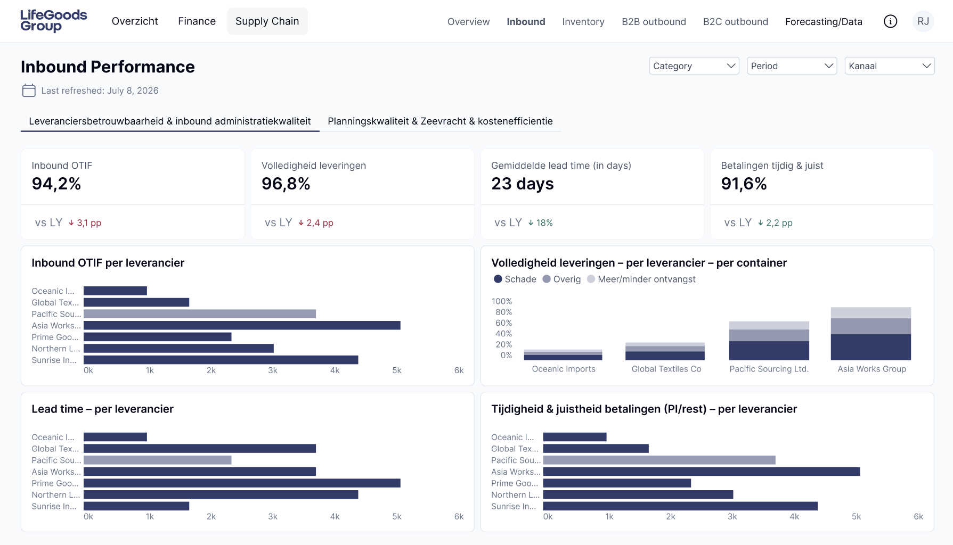Click the Overig legend dot
Viewport: 953px width, 545px height.
(547, 279)
